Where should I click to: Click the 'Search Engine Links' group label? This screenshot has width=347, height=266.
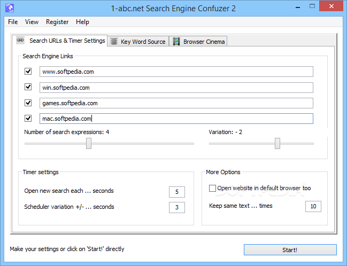[x=48, y=56]
